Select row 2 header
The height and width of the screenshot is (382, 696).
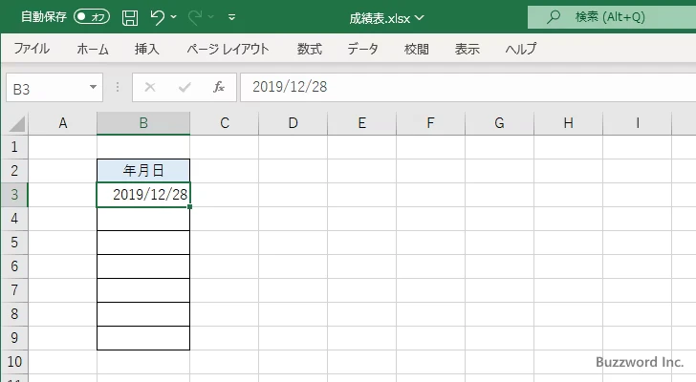click(14, 171)
